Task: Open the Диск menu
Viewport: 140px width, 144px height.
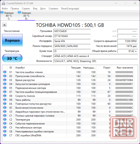Action: (43, 8)
